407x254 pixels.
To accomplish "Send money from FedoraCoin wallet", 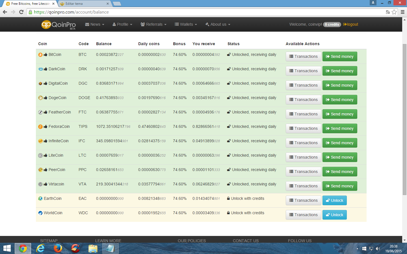I will coord(340,128).
